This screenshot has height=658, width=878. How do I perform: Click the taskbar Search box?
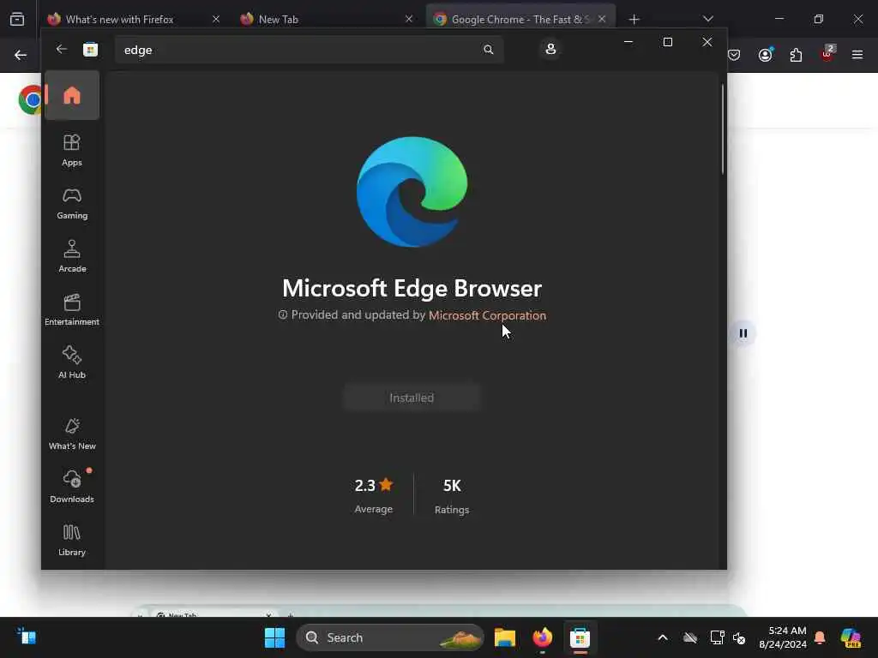[390, 637]
